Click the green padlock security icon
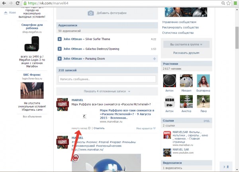Image resolution: width=239 pixels, height=172 pixels. pyautogui.click(x=25, y=3)
